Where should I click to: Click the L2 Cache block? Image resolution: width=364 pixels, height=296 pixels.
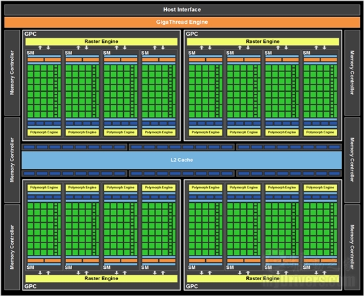(181, 160)
